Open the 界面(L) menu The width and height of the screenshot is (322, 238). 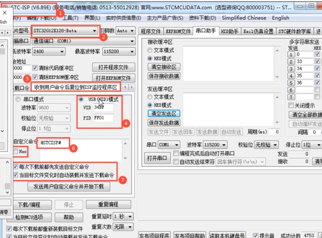(x=92, y=18)
